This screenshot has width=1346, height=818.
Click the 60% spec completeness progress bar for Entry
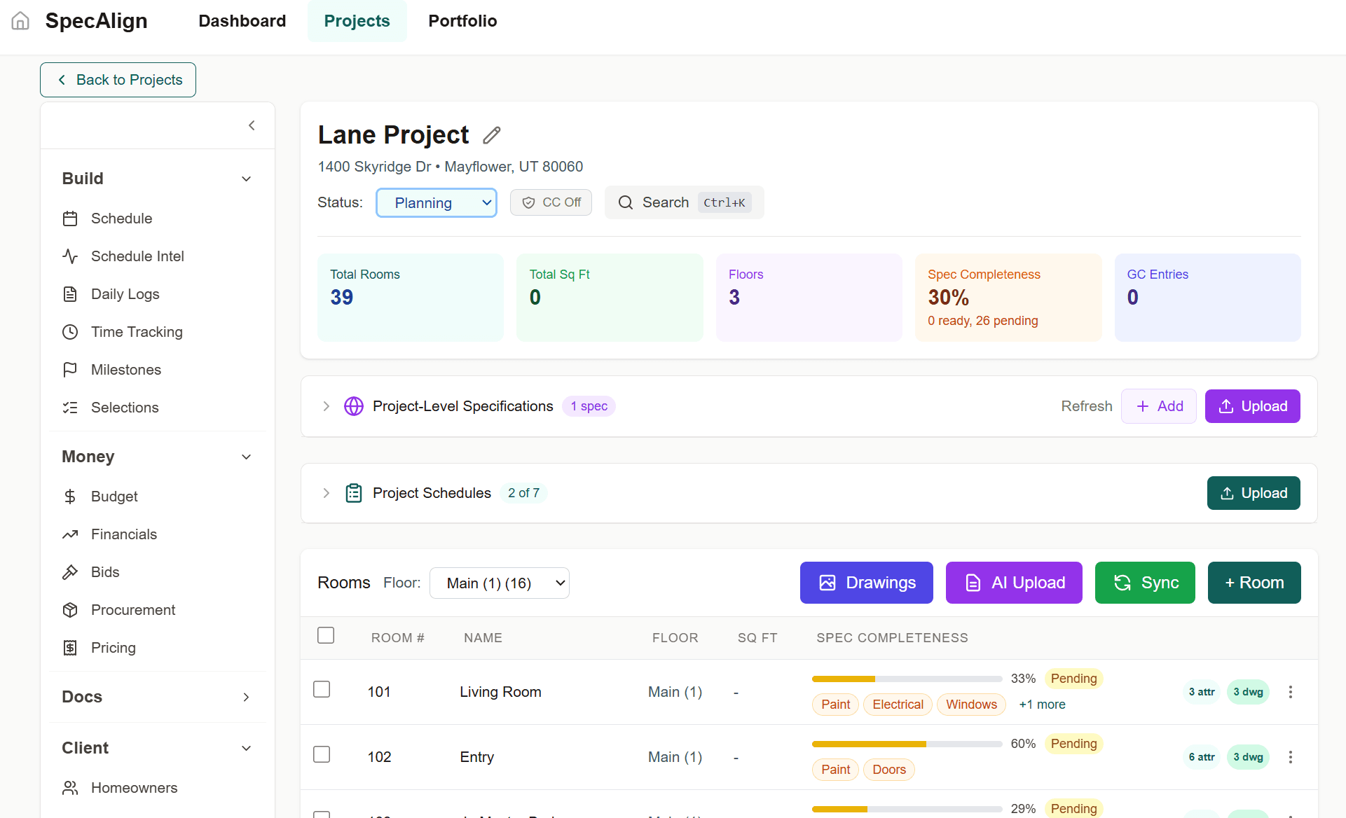[906, 744]
